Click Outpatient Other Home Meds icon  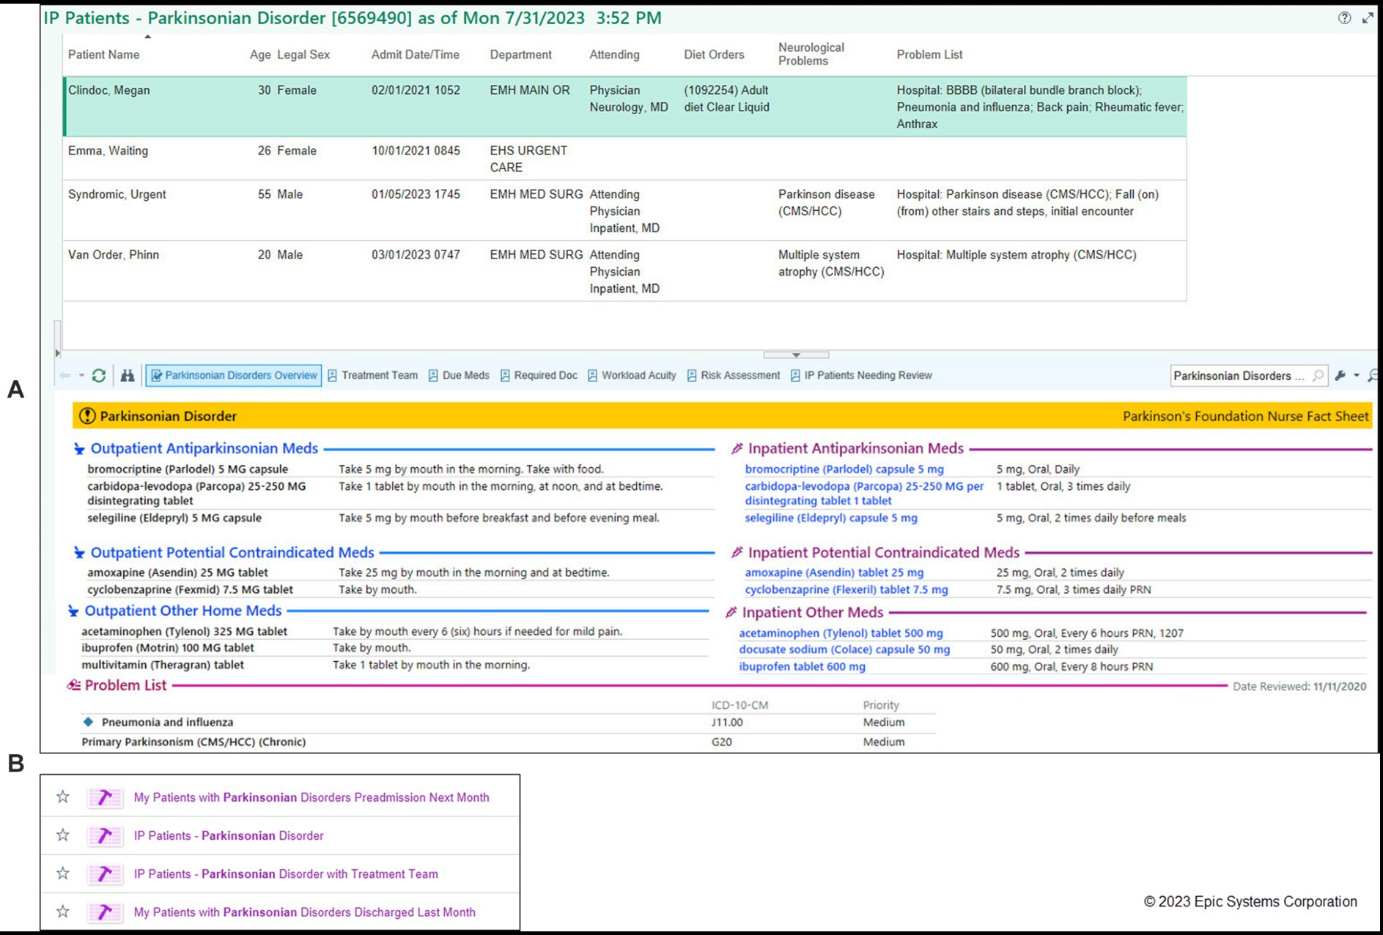click(73, 611)
